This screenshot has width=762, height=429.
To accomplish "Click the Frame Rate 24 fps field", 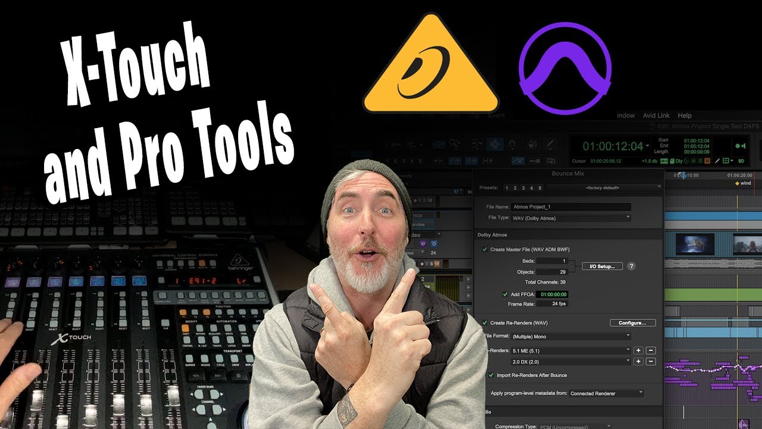I will (552, 304).
